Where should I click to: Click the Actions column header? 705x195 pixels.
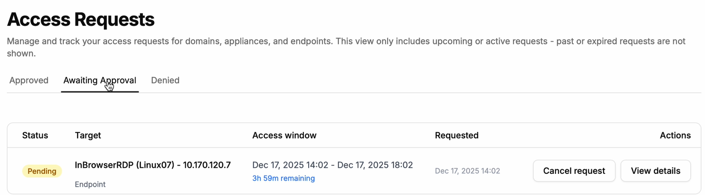coord(675,135)
